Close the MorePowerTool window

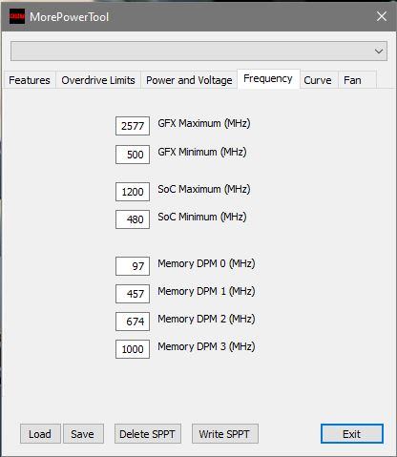pos(382,16)
